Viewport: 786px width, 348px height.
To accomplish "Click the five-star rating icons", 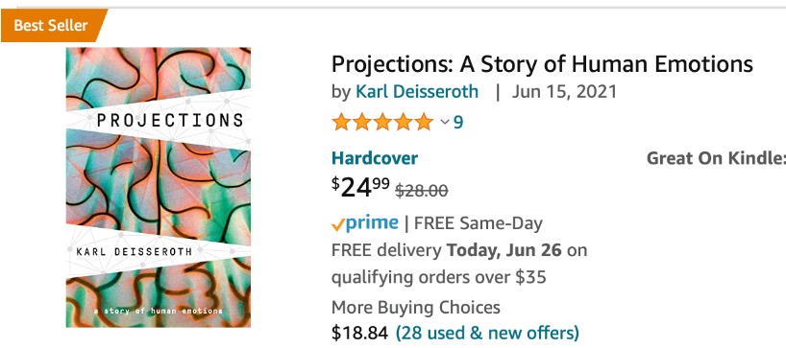I will (x=382, y=122).
